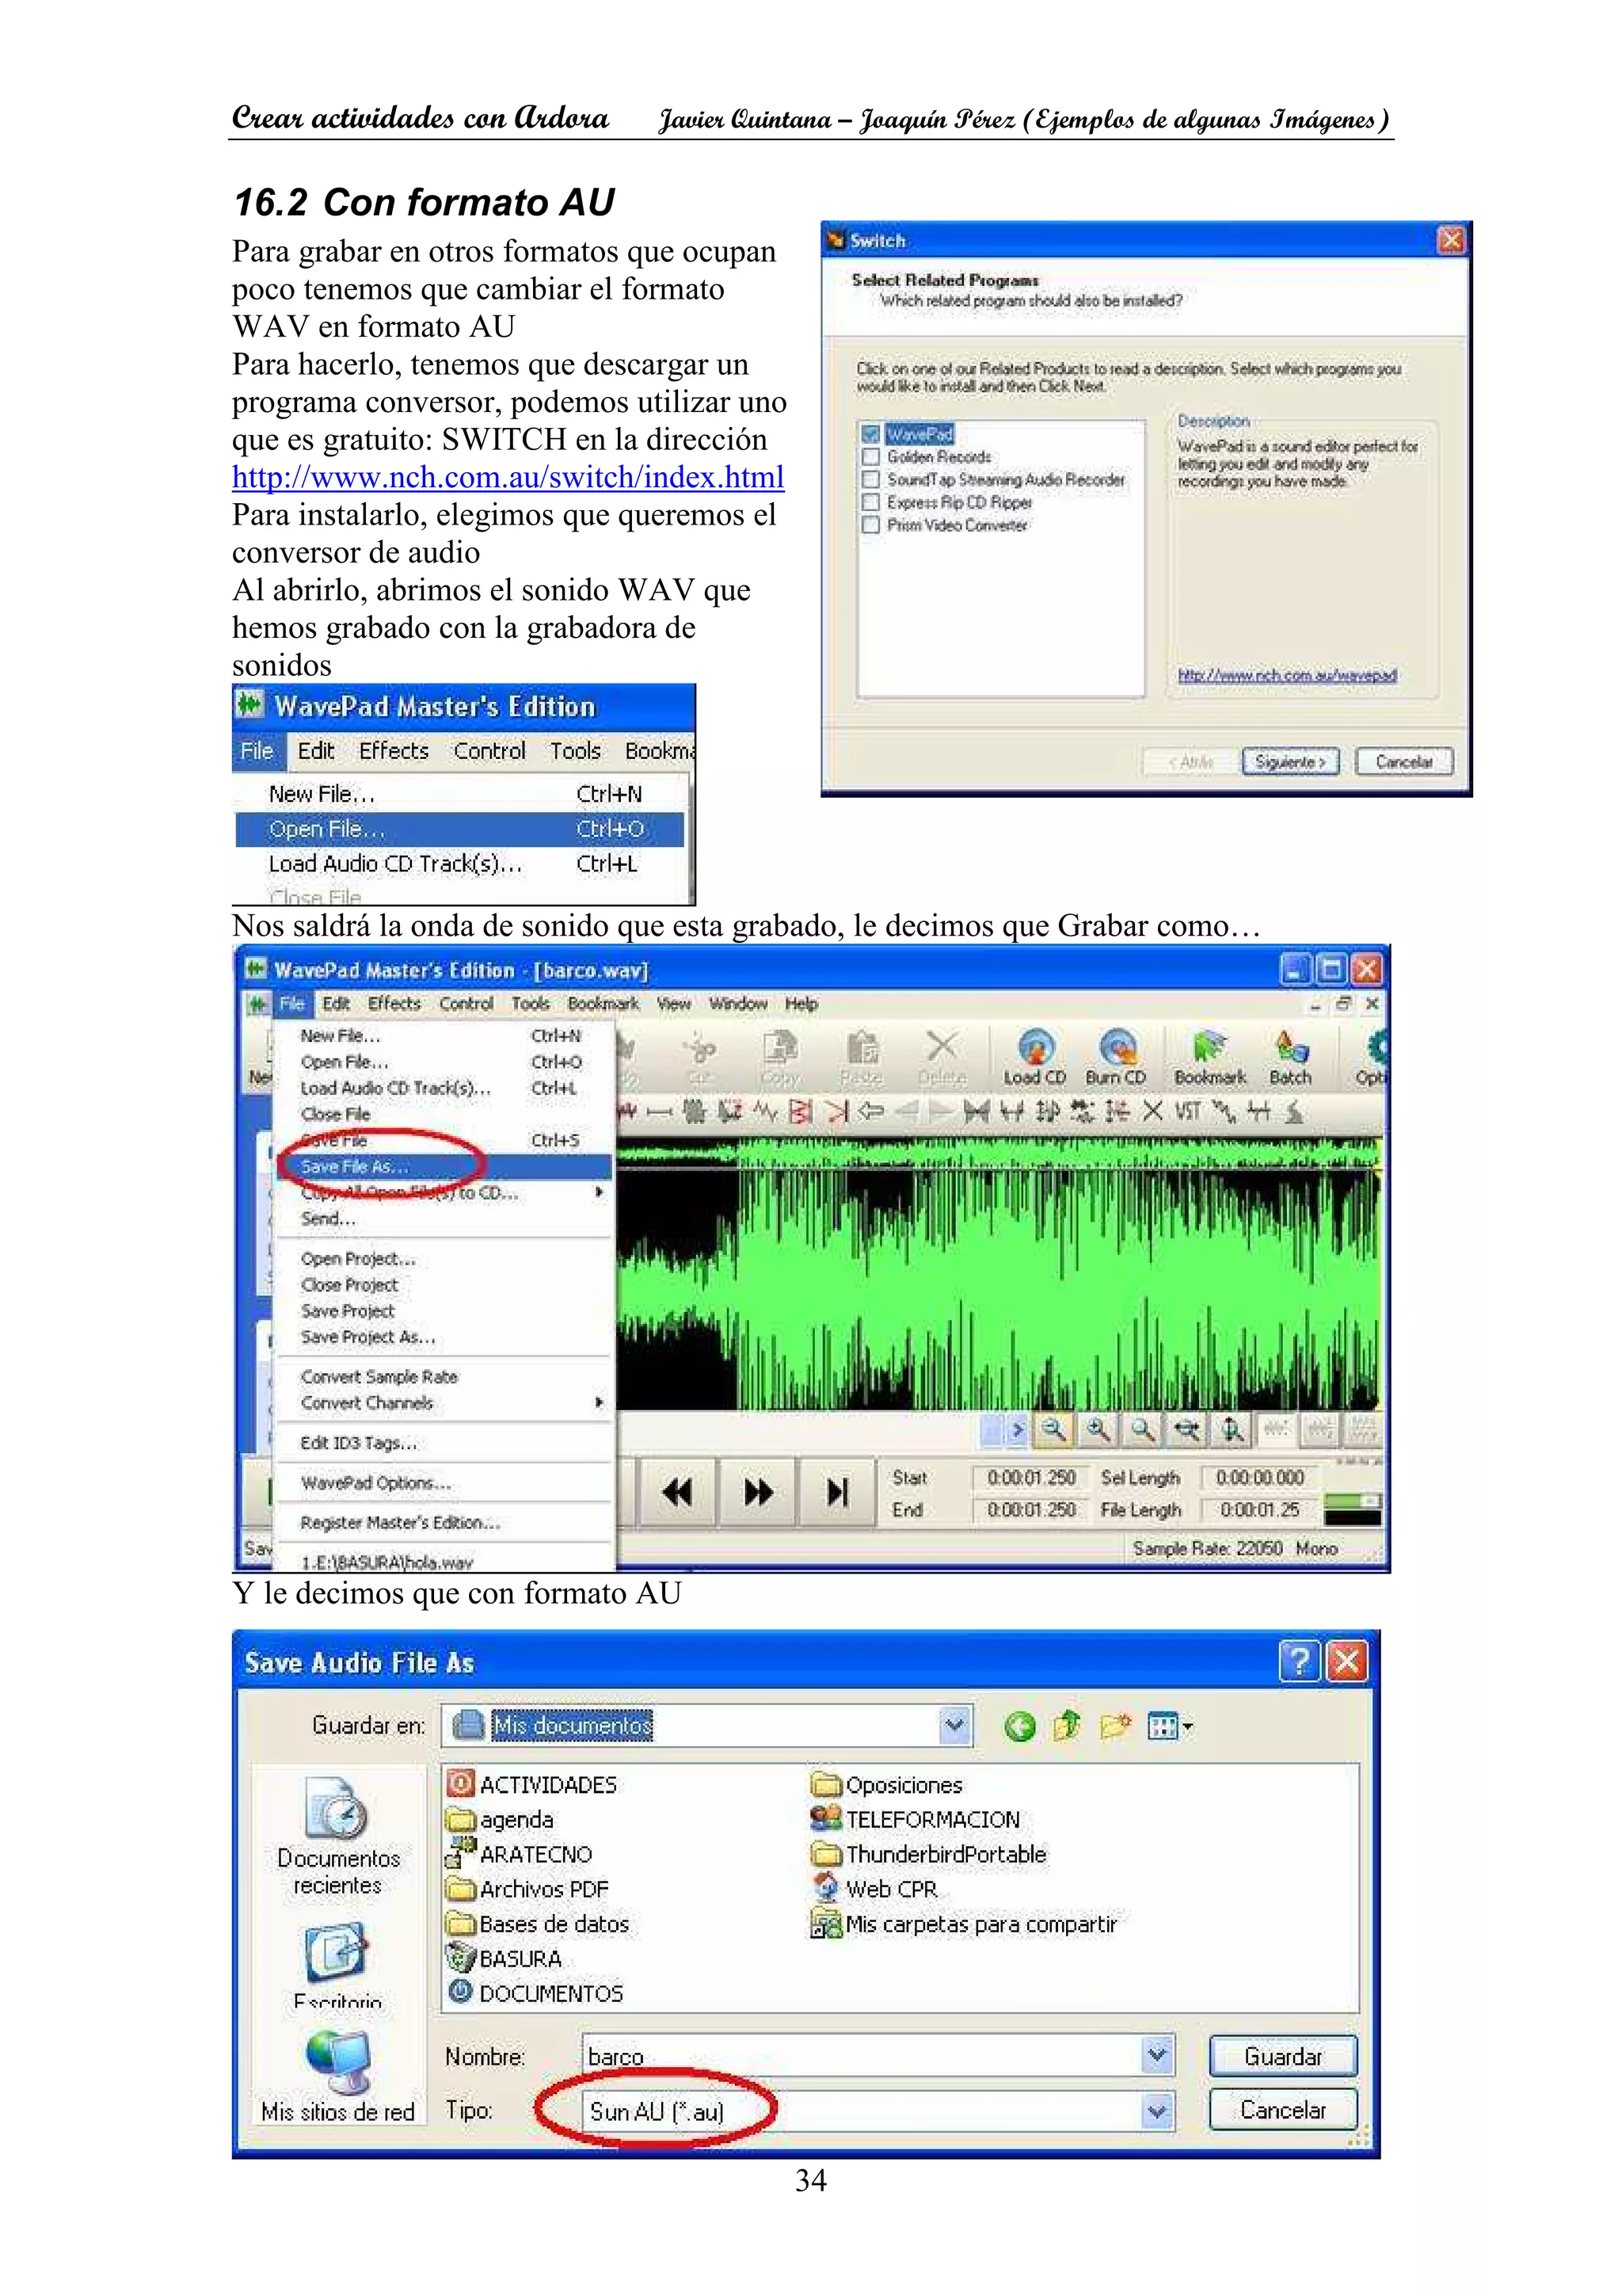Select Save File As menu entry
The height and width of the screenshot is (2296, 1622).
point(355,1167)
